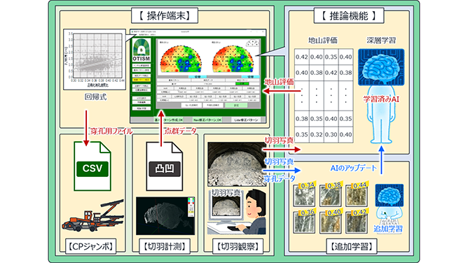The image size is (468, 263).
Task: Click the small brain icon above 追加学習
Action: coord(390,195)
